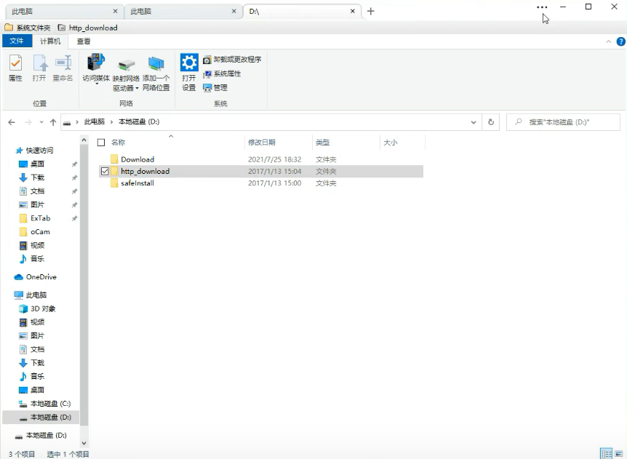Click Uninstall or change a program (卸载或更改程序)

click(232, 60)
